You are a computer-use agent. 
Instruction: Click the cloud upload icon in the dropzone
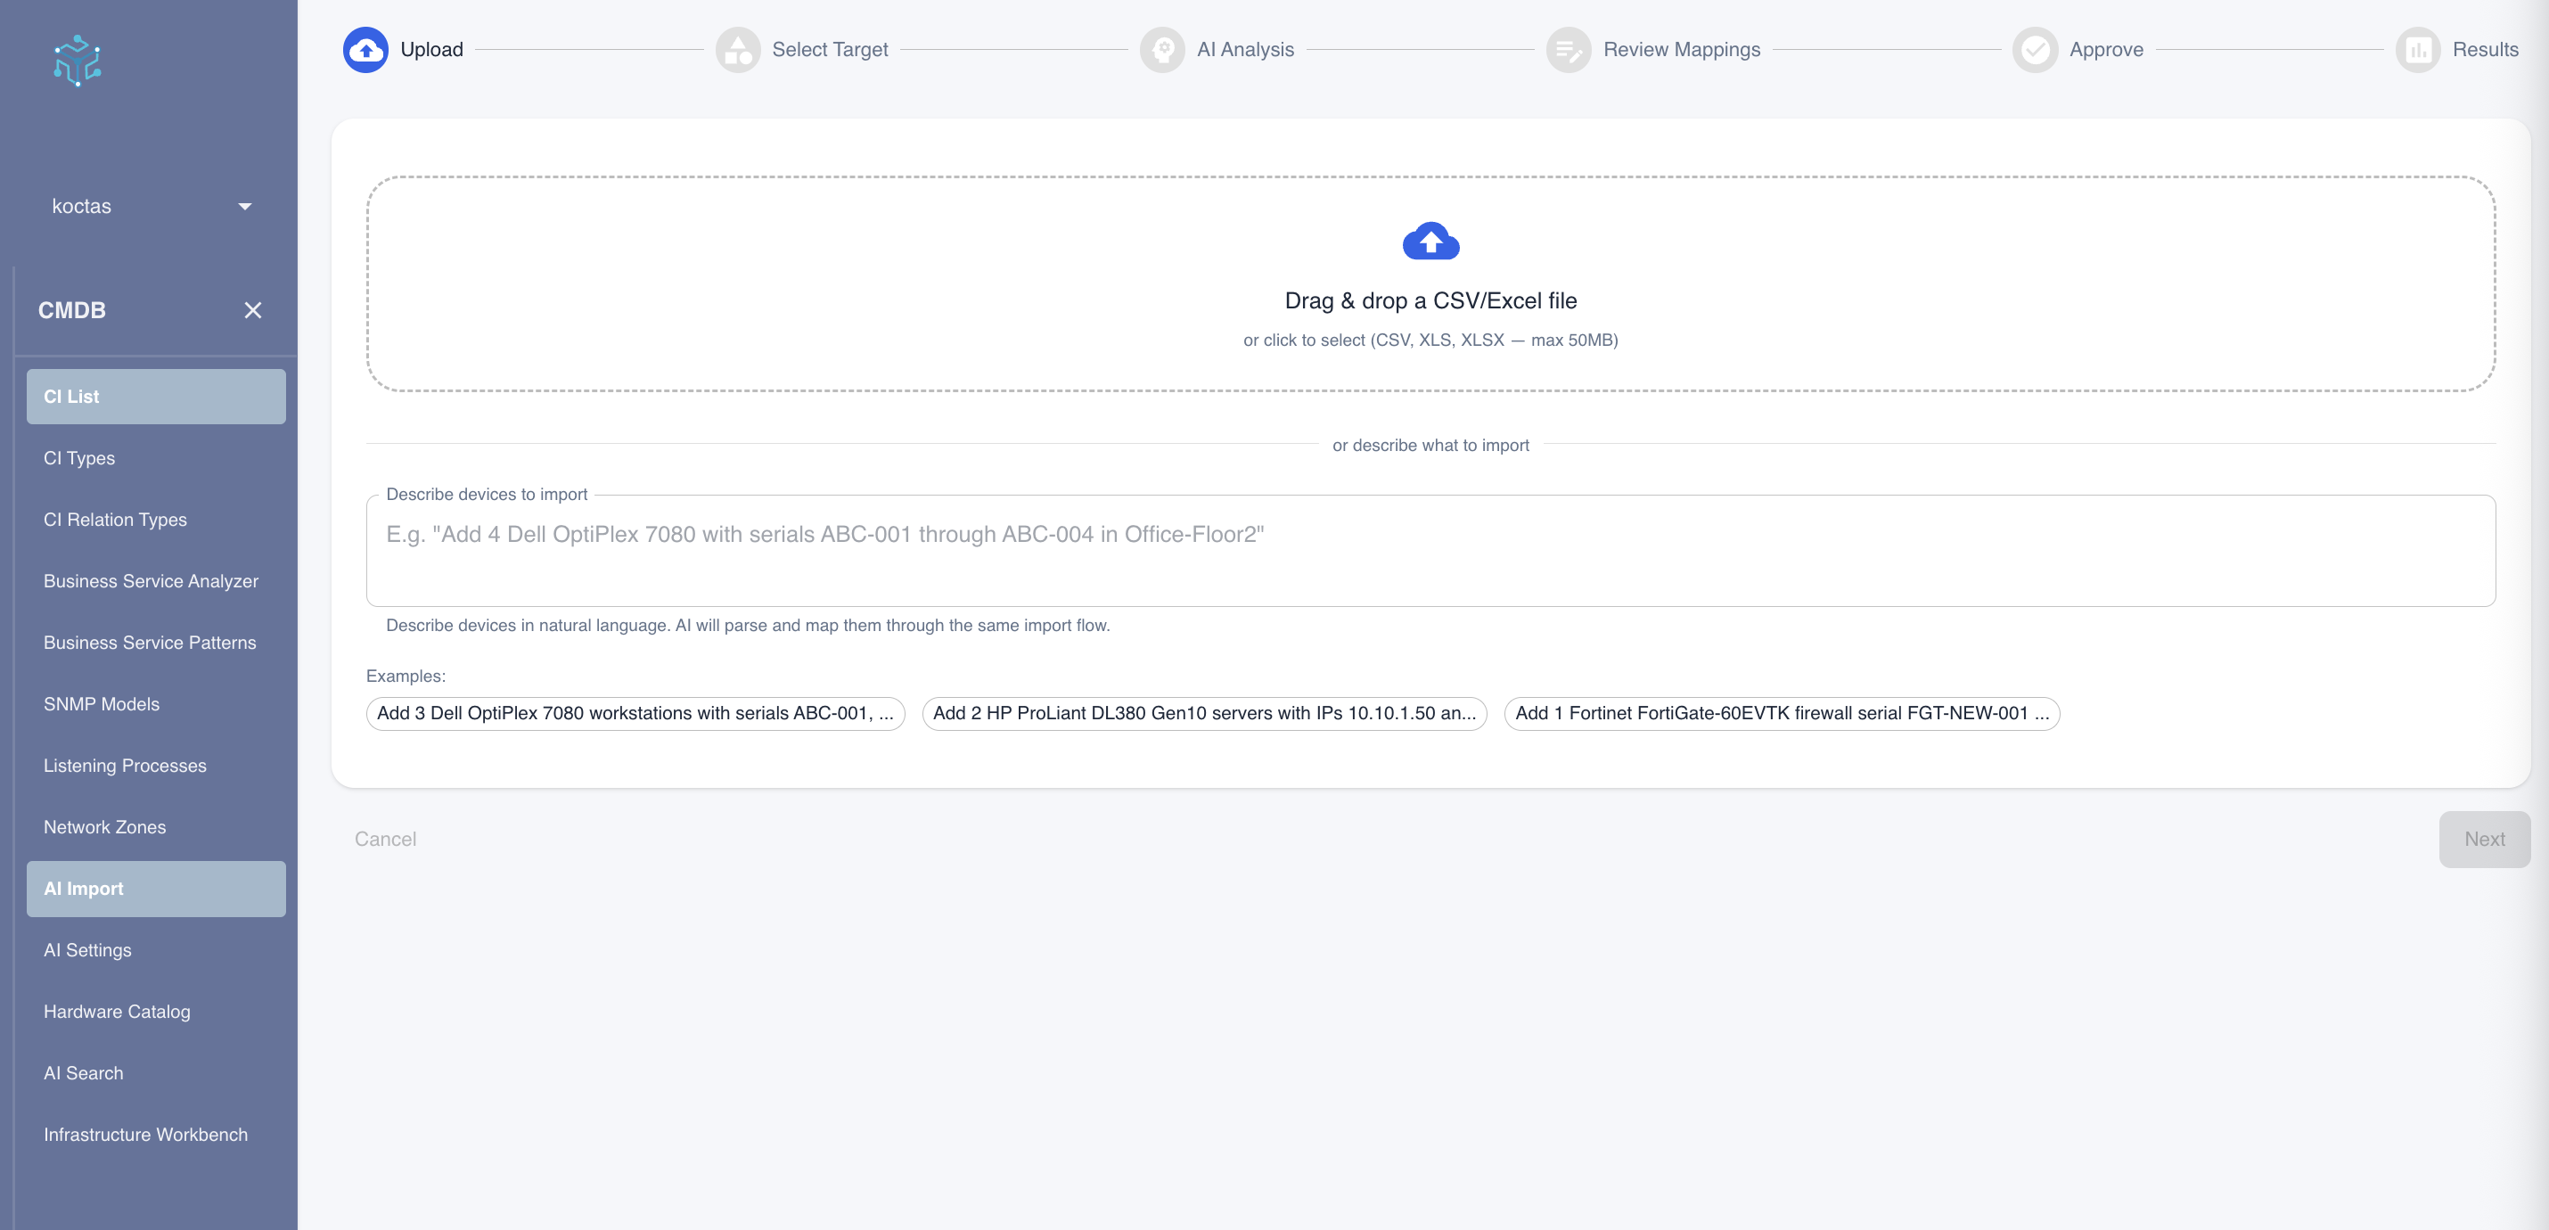1430,242
